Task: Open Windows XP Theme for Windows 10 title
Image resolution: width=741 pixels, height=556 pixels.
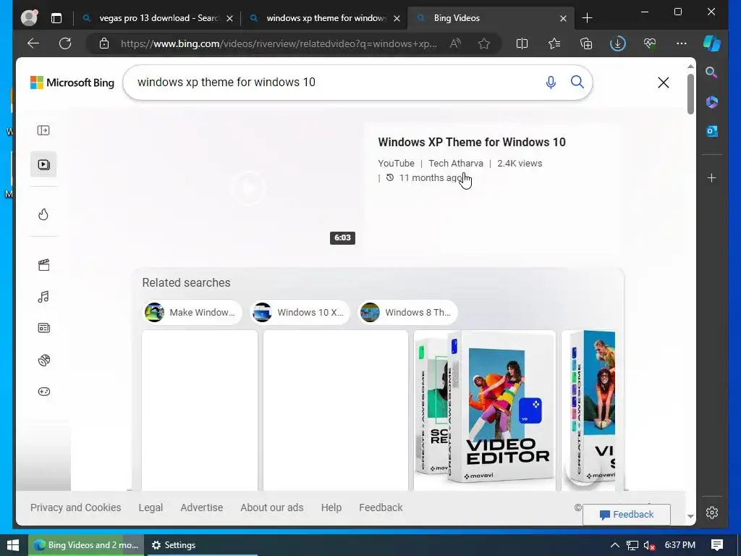Action: [x=472, y=142]
